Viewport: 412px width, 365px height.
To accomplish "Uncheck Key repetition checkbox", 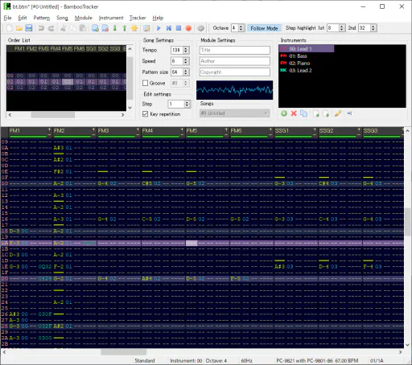I will (145, 114).
